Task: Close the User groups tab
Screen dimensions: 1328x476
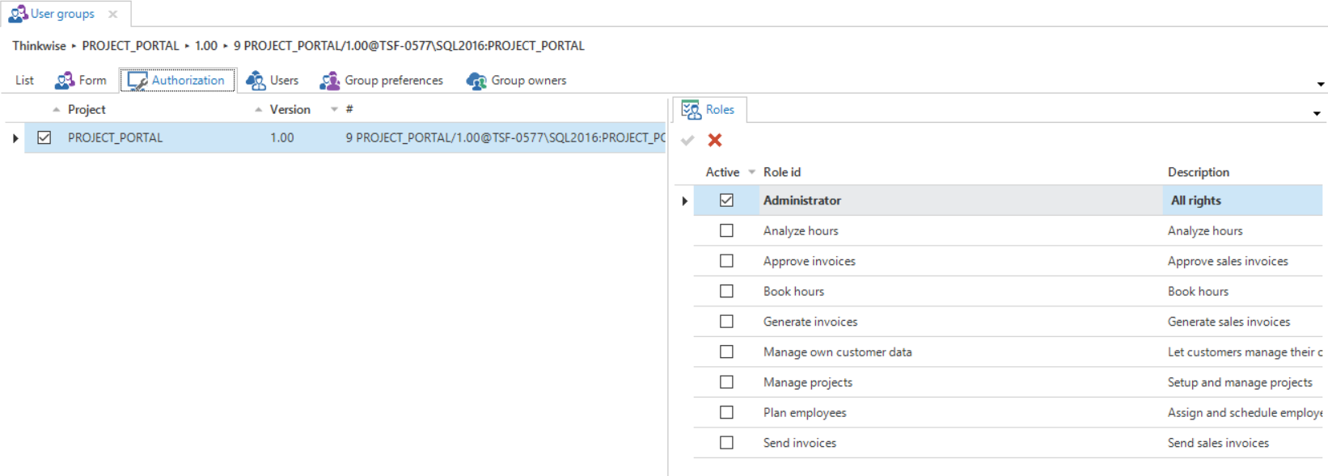Action: 113,14
